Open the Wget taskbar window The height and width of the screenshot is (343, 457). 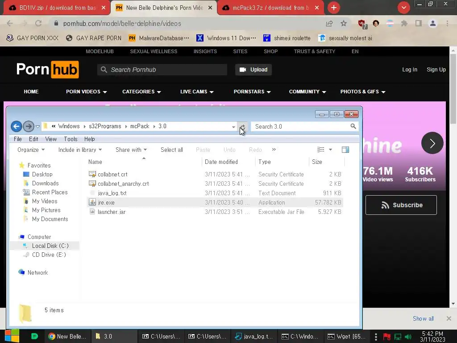pyautogui.click(x=346, y=336)
